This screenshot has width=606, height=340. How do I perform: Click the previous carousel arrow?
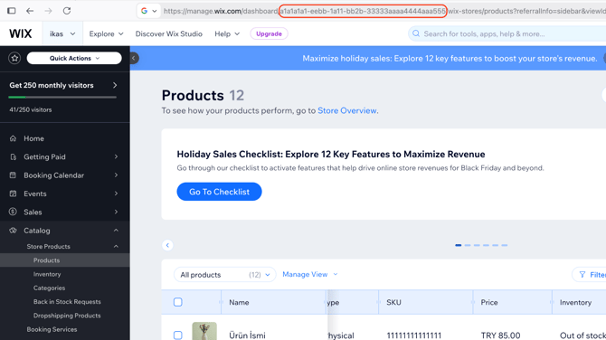(167, 245)
